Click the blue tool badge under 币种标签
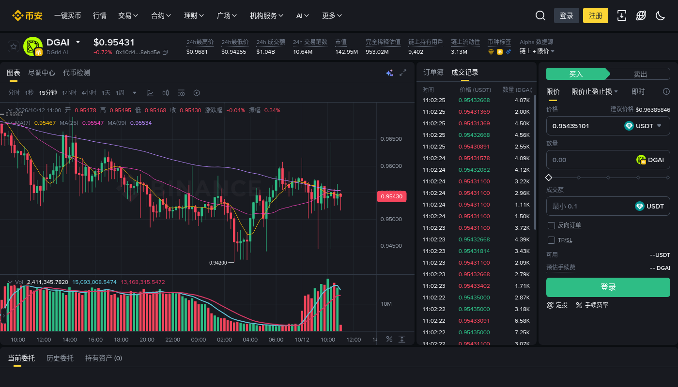Screen dimensions: 678x387 [508, 52]
